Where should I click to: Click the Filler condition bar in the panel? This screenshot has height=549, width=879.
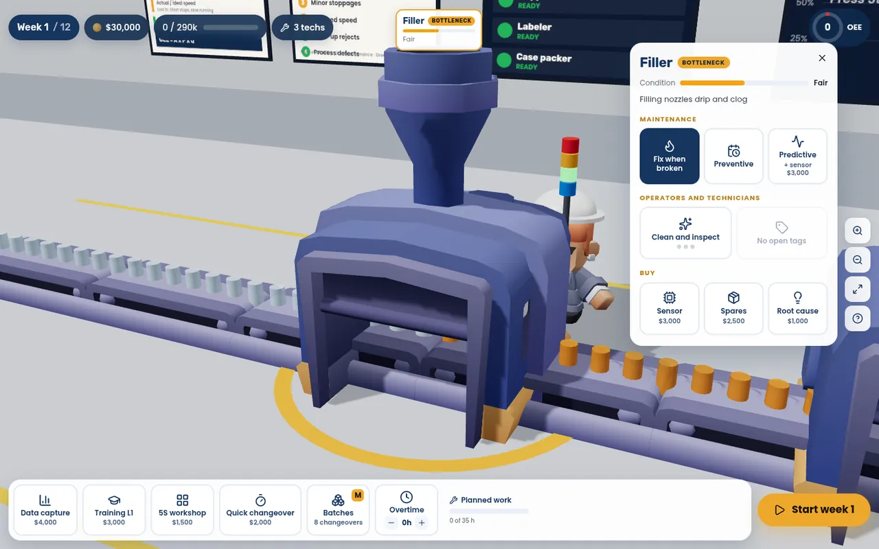(744, 83)
